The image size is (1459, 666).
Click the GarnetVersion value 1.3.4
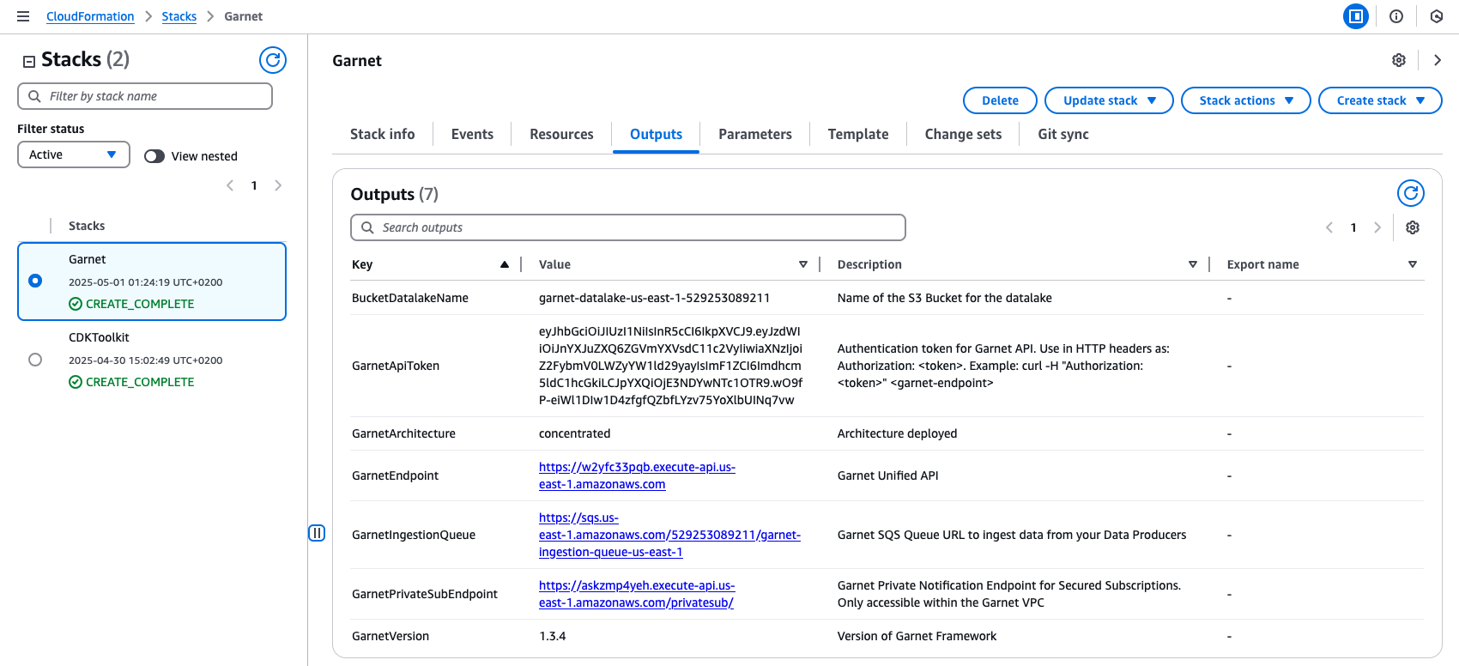click(553, 636)
